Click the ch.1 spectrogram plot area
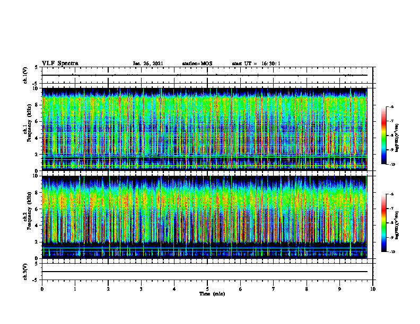The image size is (420, 324). pos(205,129)
